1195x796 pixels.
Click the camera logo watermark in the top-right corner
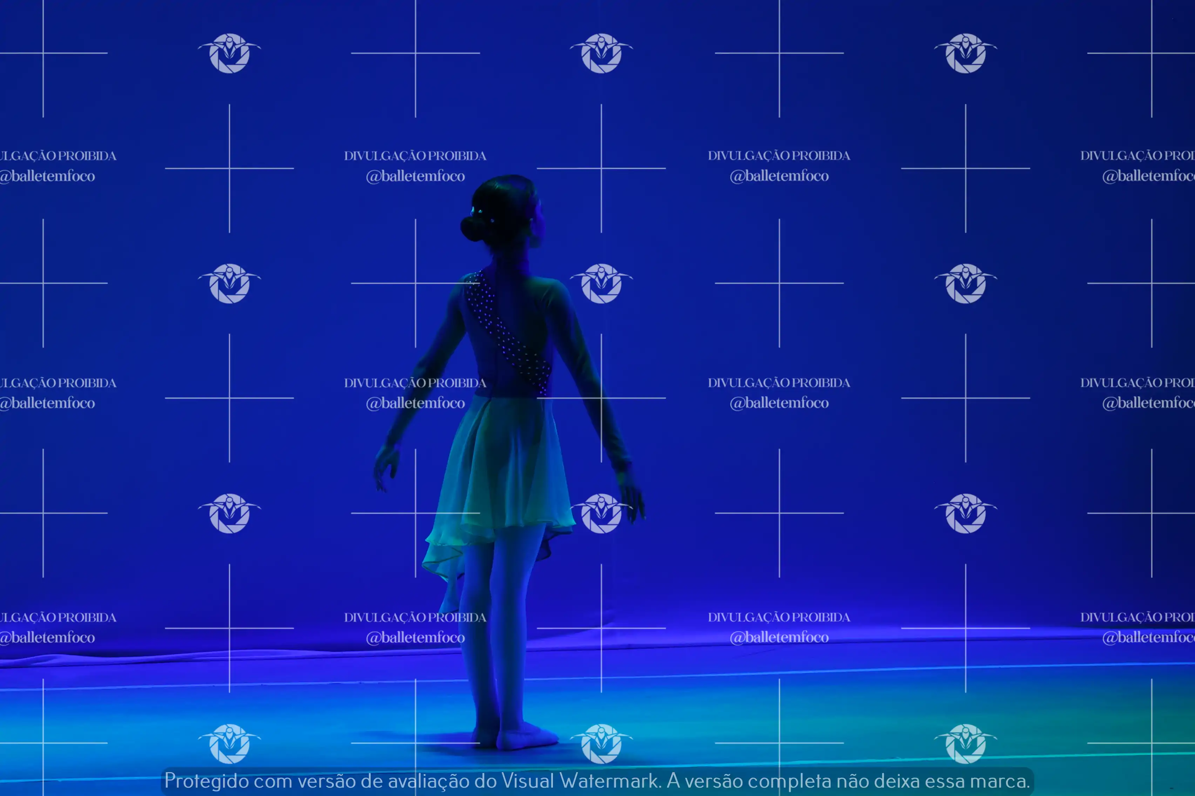coord(965,53)
